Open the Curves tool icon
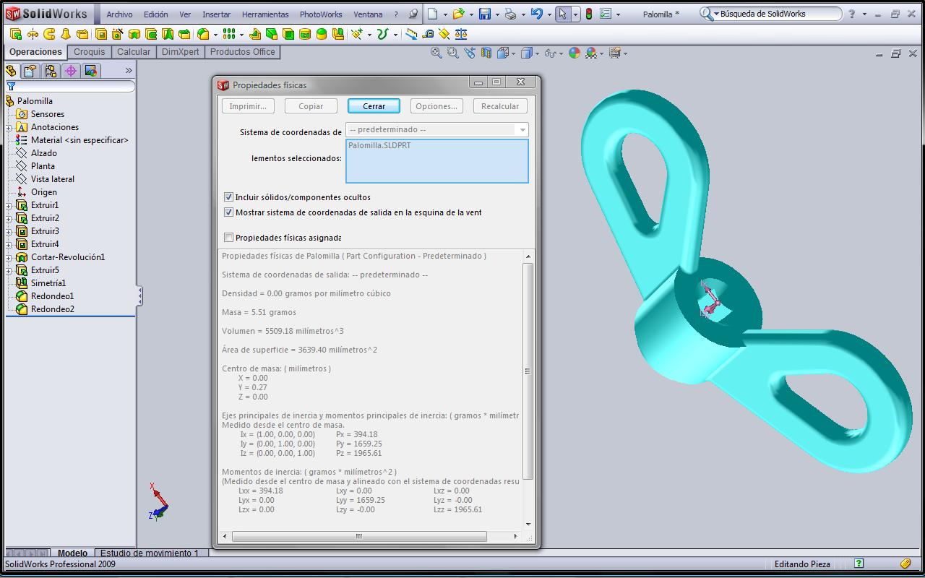This screenshot has width=925, height=578. click(x=383, y=34)
